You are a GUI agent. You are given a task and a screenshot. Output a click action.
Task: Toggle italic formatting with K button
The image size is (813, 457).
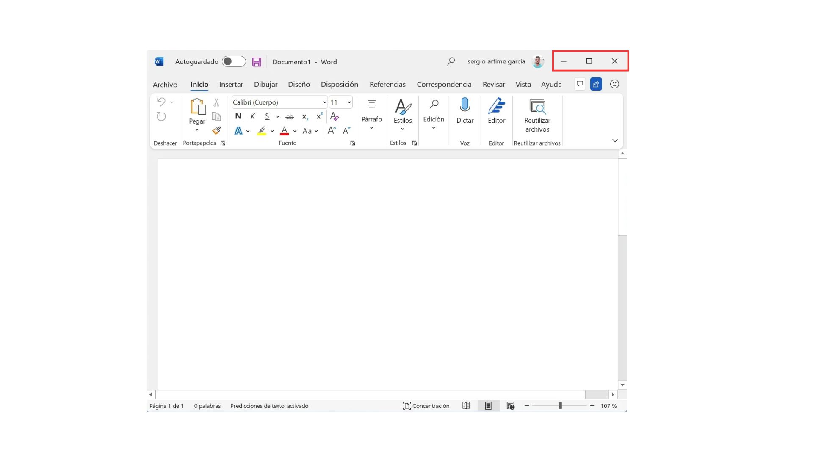252,116
